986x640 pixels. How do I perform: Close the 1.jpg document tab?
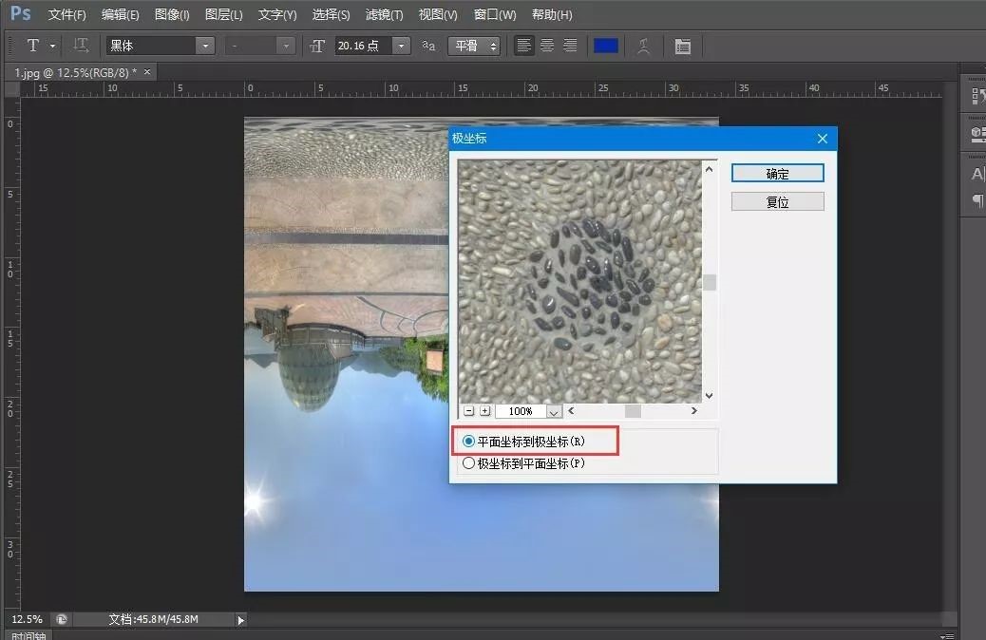coord(147,72)
